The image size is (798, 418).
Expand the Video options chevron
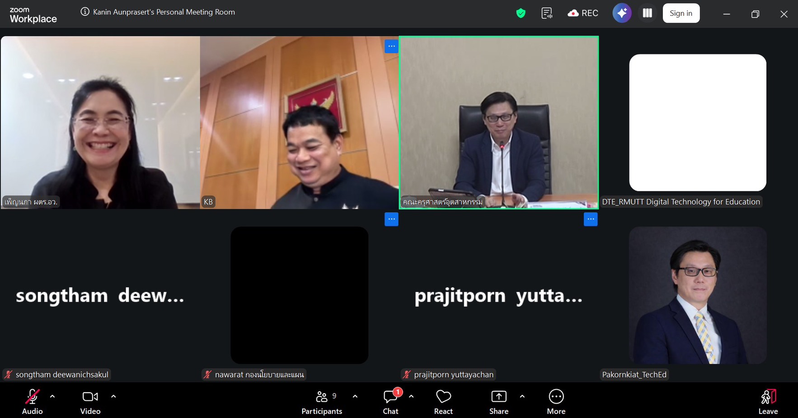click(113, 396)
